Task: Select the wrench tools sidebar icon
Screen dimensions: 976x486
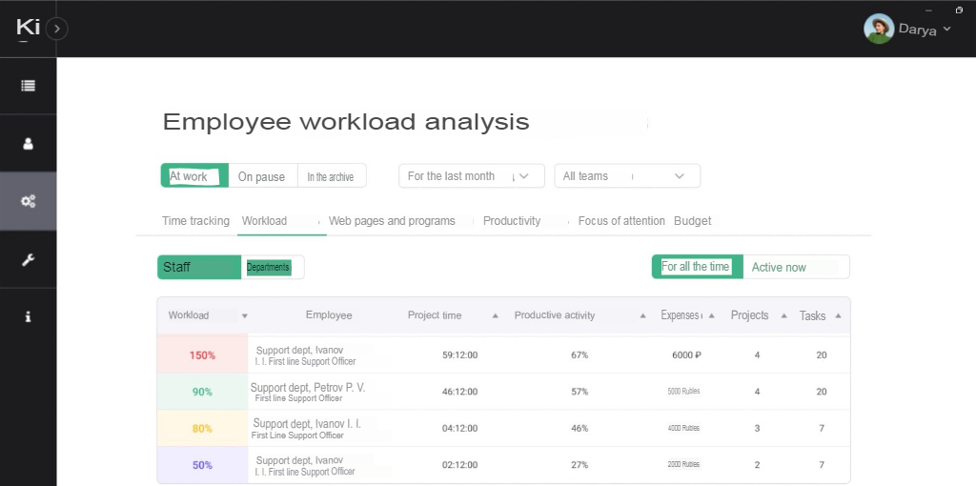Action: coord(28,259)
